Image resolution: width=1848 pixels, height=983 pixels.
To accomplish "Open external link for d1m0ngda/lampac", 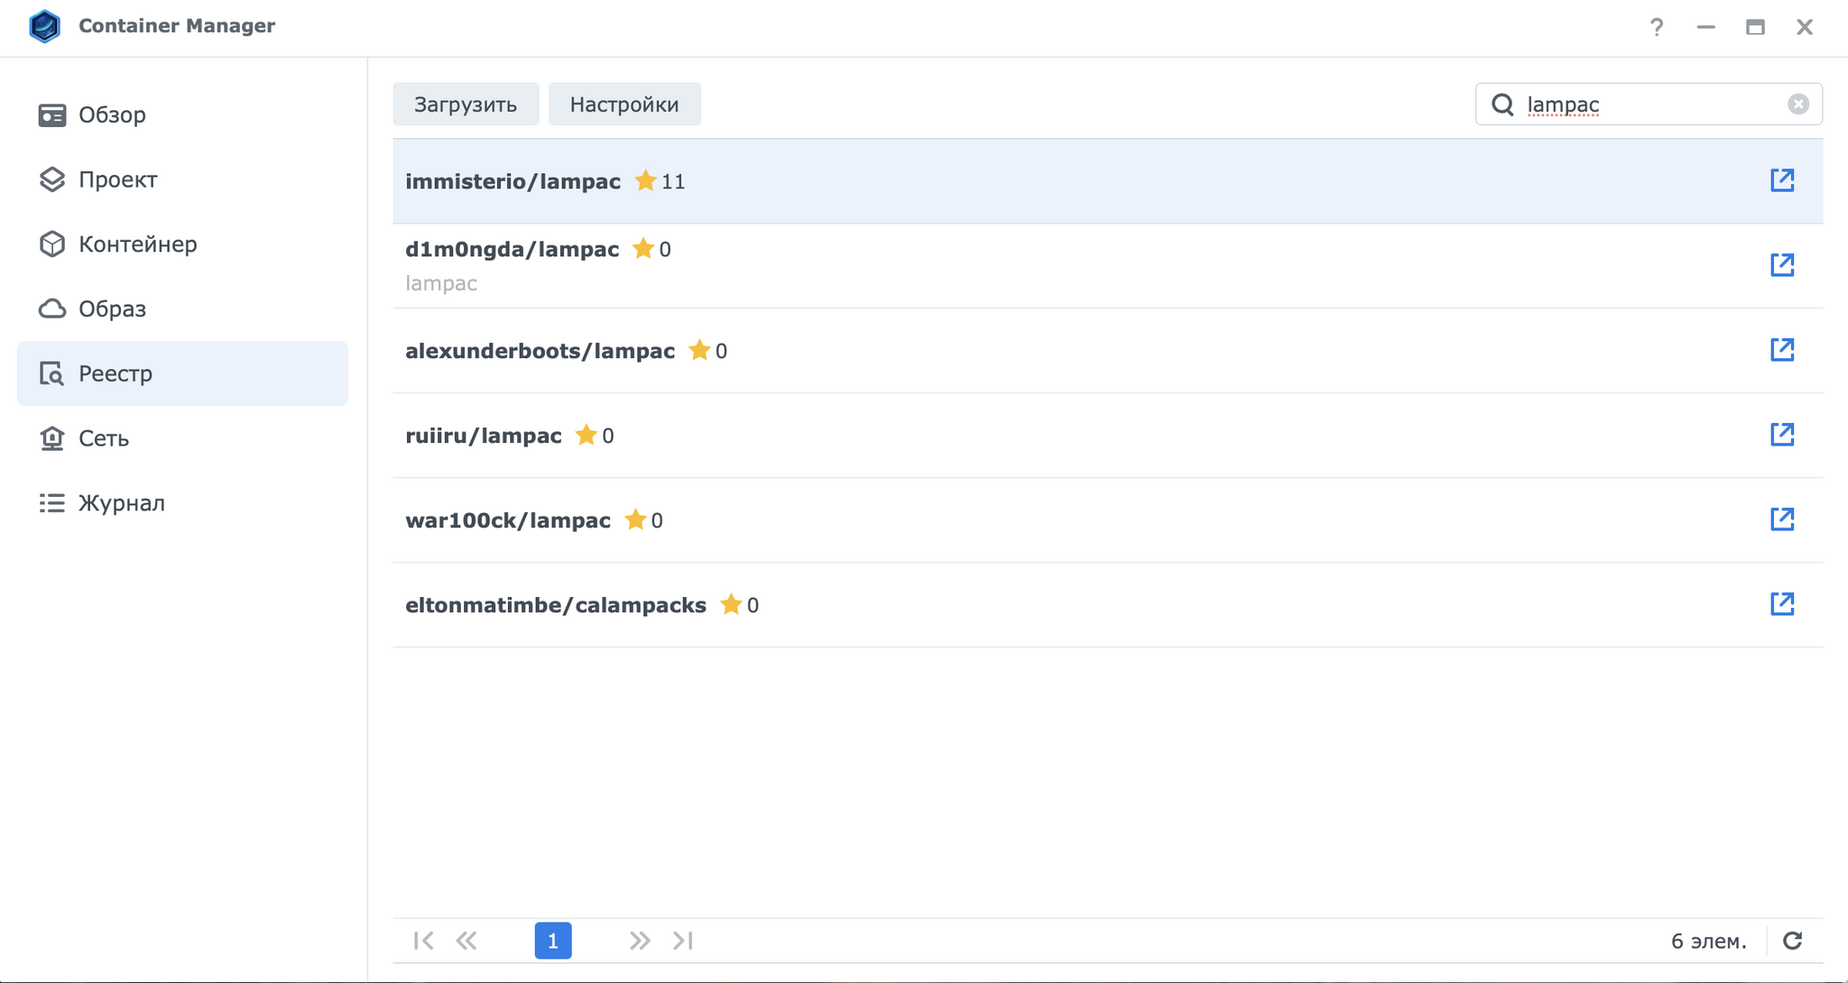I will 1781,265.
